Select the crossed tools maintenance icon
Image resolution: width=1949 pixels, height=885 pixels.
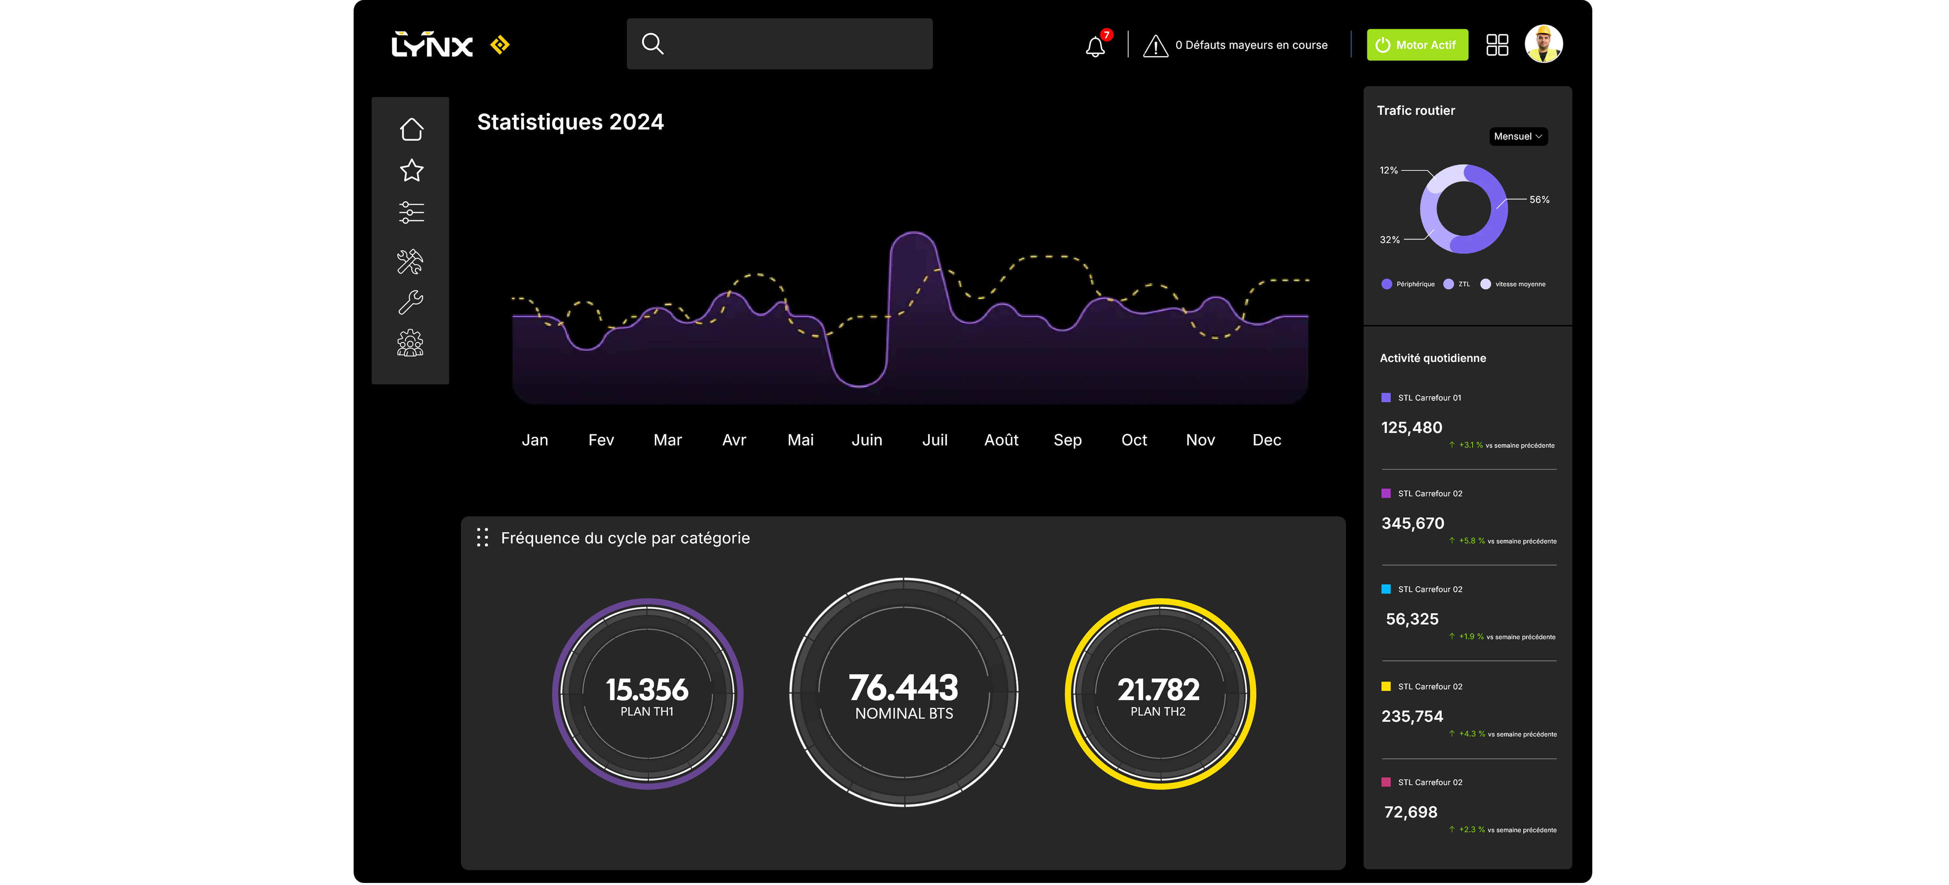(410, 262)
